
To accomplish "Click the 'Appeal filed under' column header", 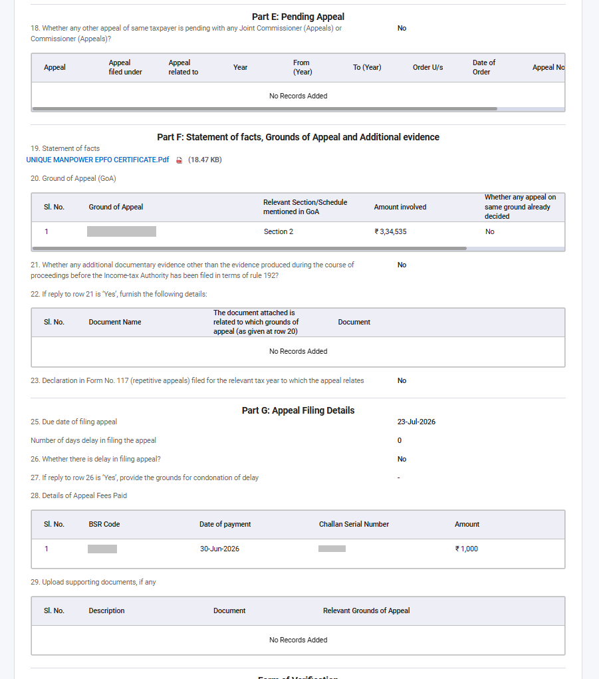I will 125,67.
